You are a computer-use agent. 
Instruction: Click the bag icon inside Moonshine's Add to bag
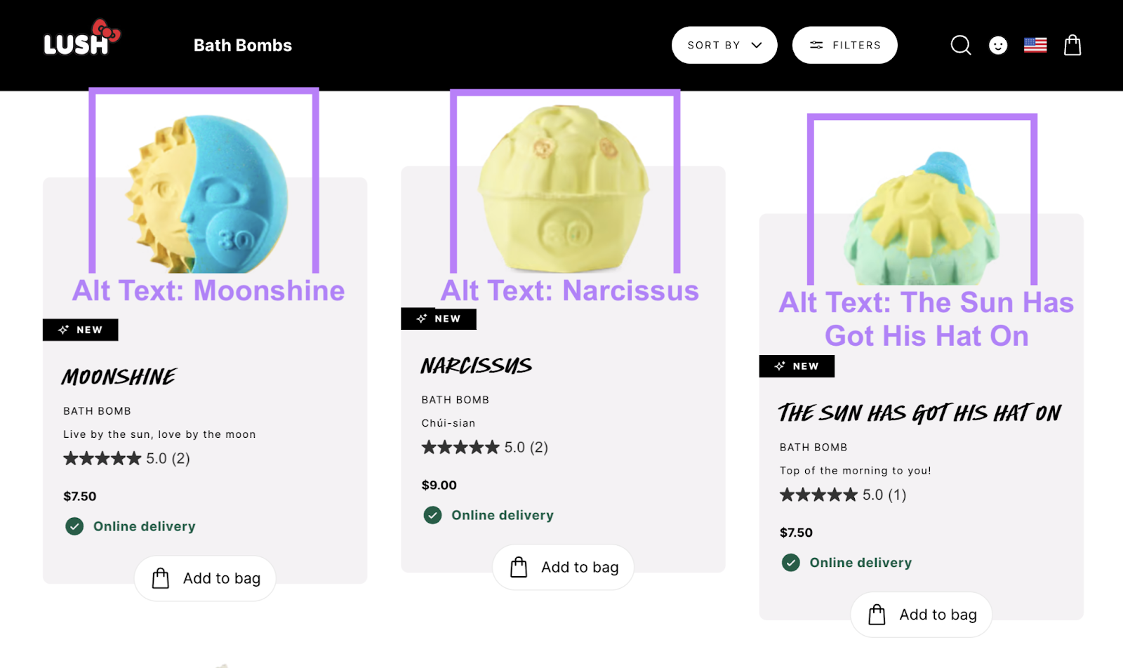161,578
